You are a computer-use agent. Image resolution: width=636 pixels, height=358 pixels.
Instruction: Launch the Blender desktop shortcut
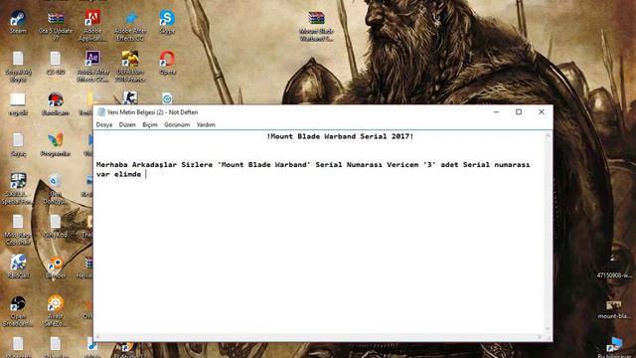pyautogui.click(x=56, y=268)
